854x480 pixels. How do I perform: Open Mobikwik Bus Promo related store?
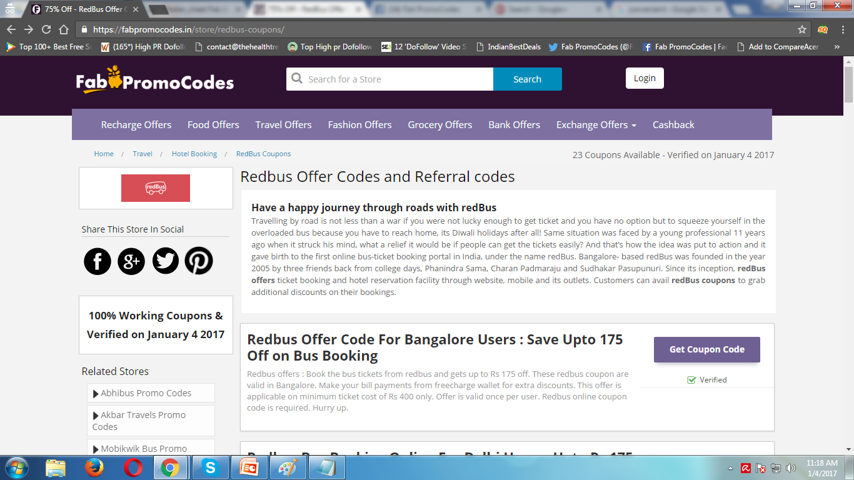[151, 448]
